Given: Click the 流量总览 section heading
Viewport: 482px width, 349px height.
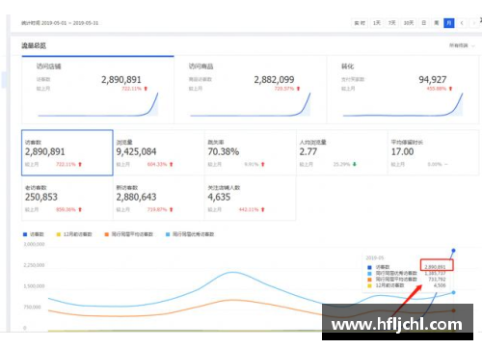Looking at the screenshot, I should coord(34,45).
